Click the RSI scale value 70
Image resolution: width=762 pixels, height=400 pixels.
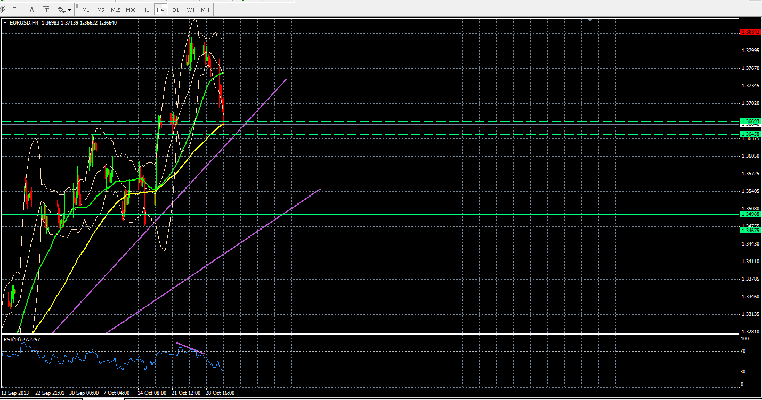pyautogui.click(x=744, y=352)
